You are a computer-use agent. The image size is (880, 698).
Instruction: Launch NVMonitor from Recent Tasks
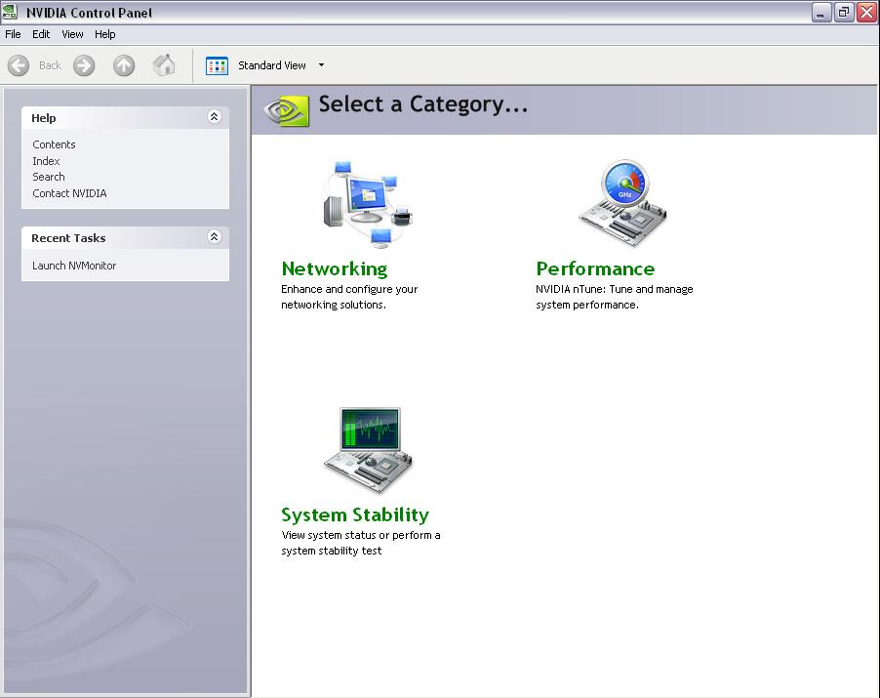[x=74, y=266]
